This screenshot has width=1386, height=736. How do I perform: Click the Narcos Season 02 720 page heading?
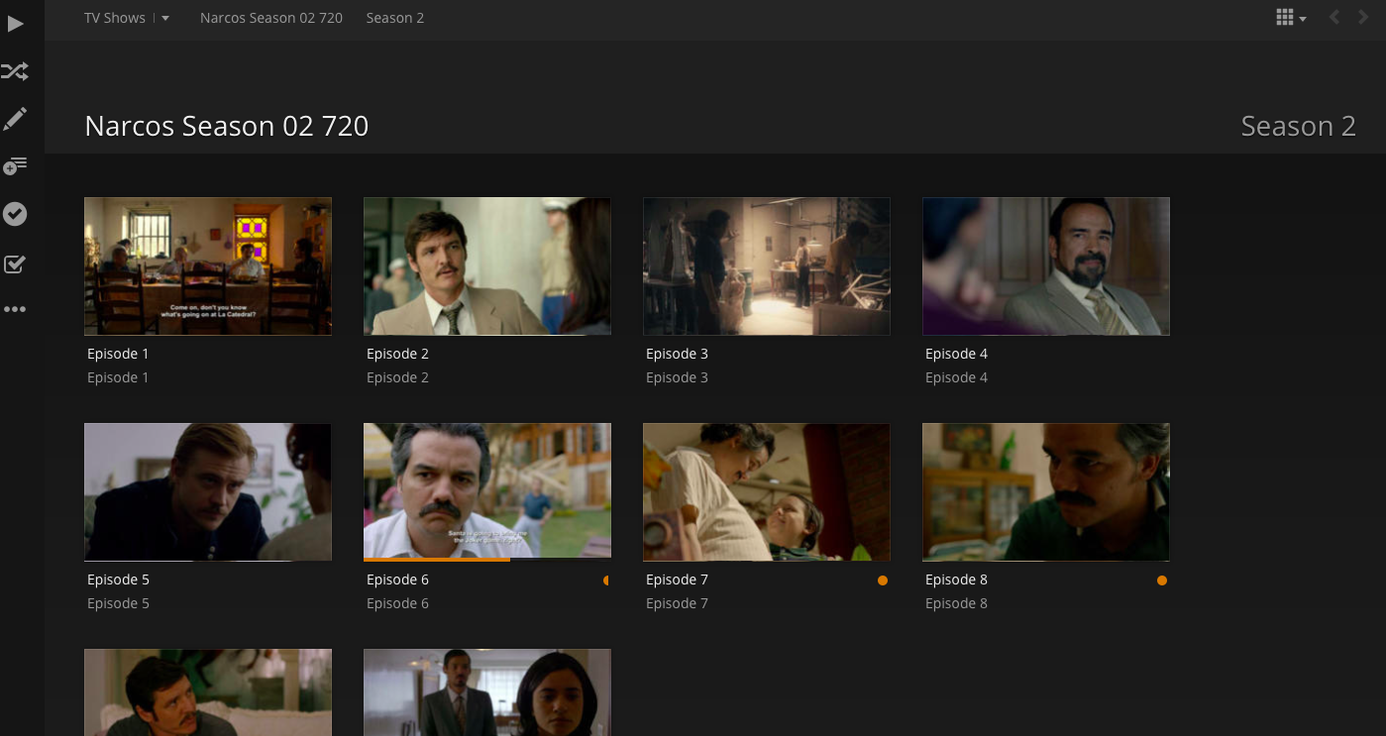coord(227,126)
